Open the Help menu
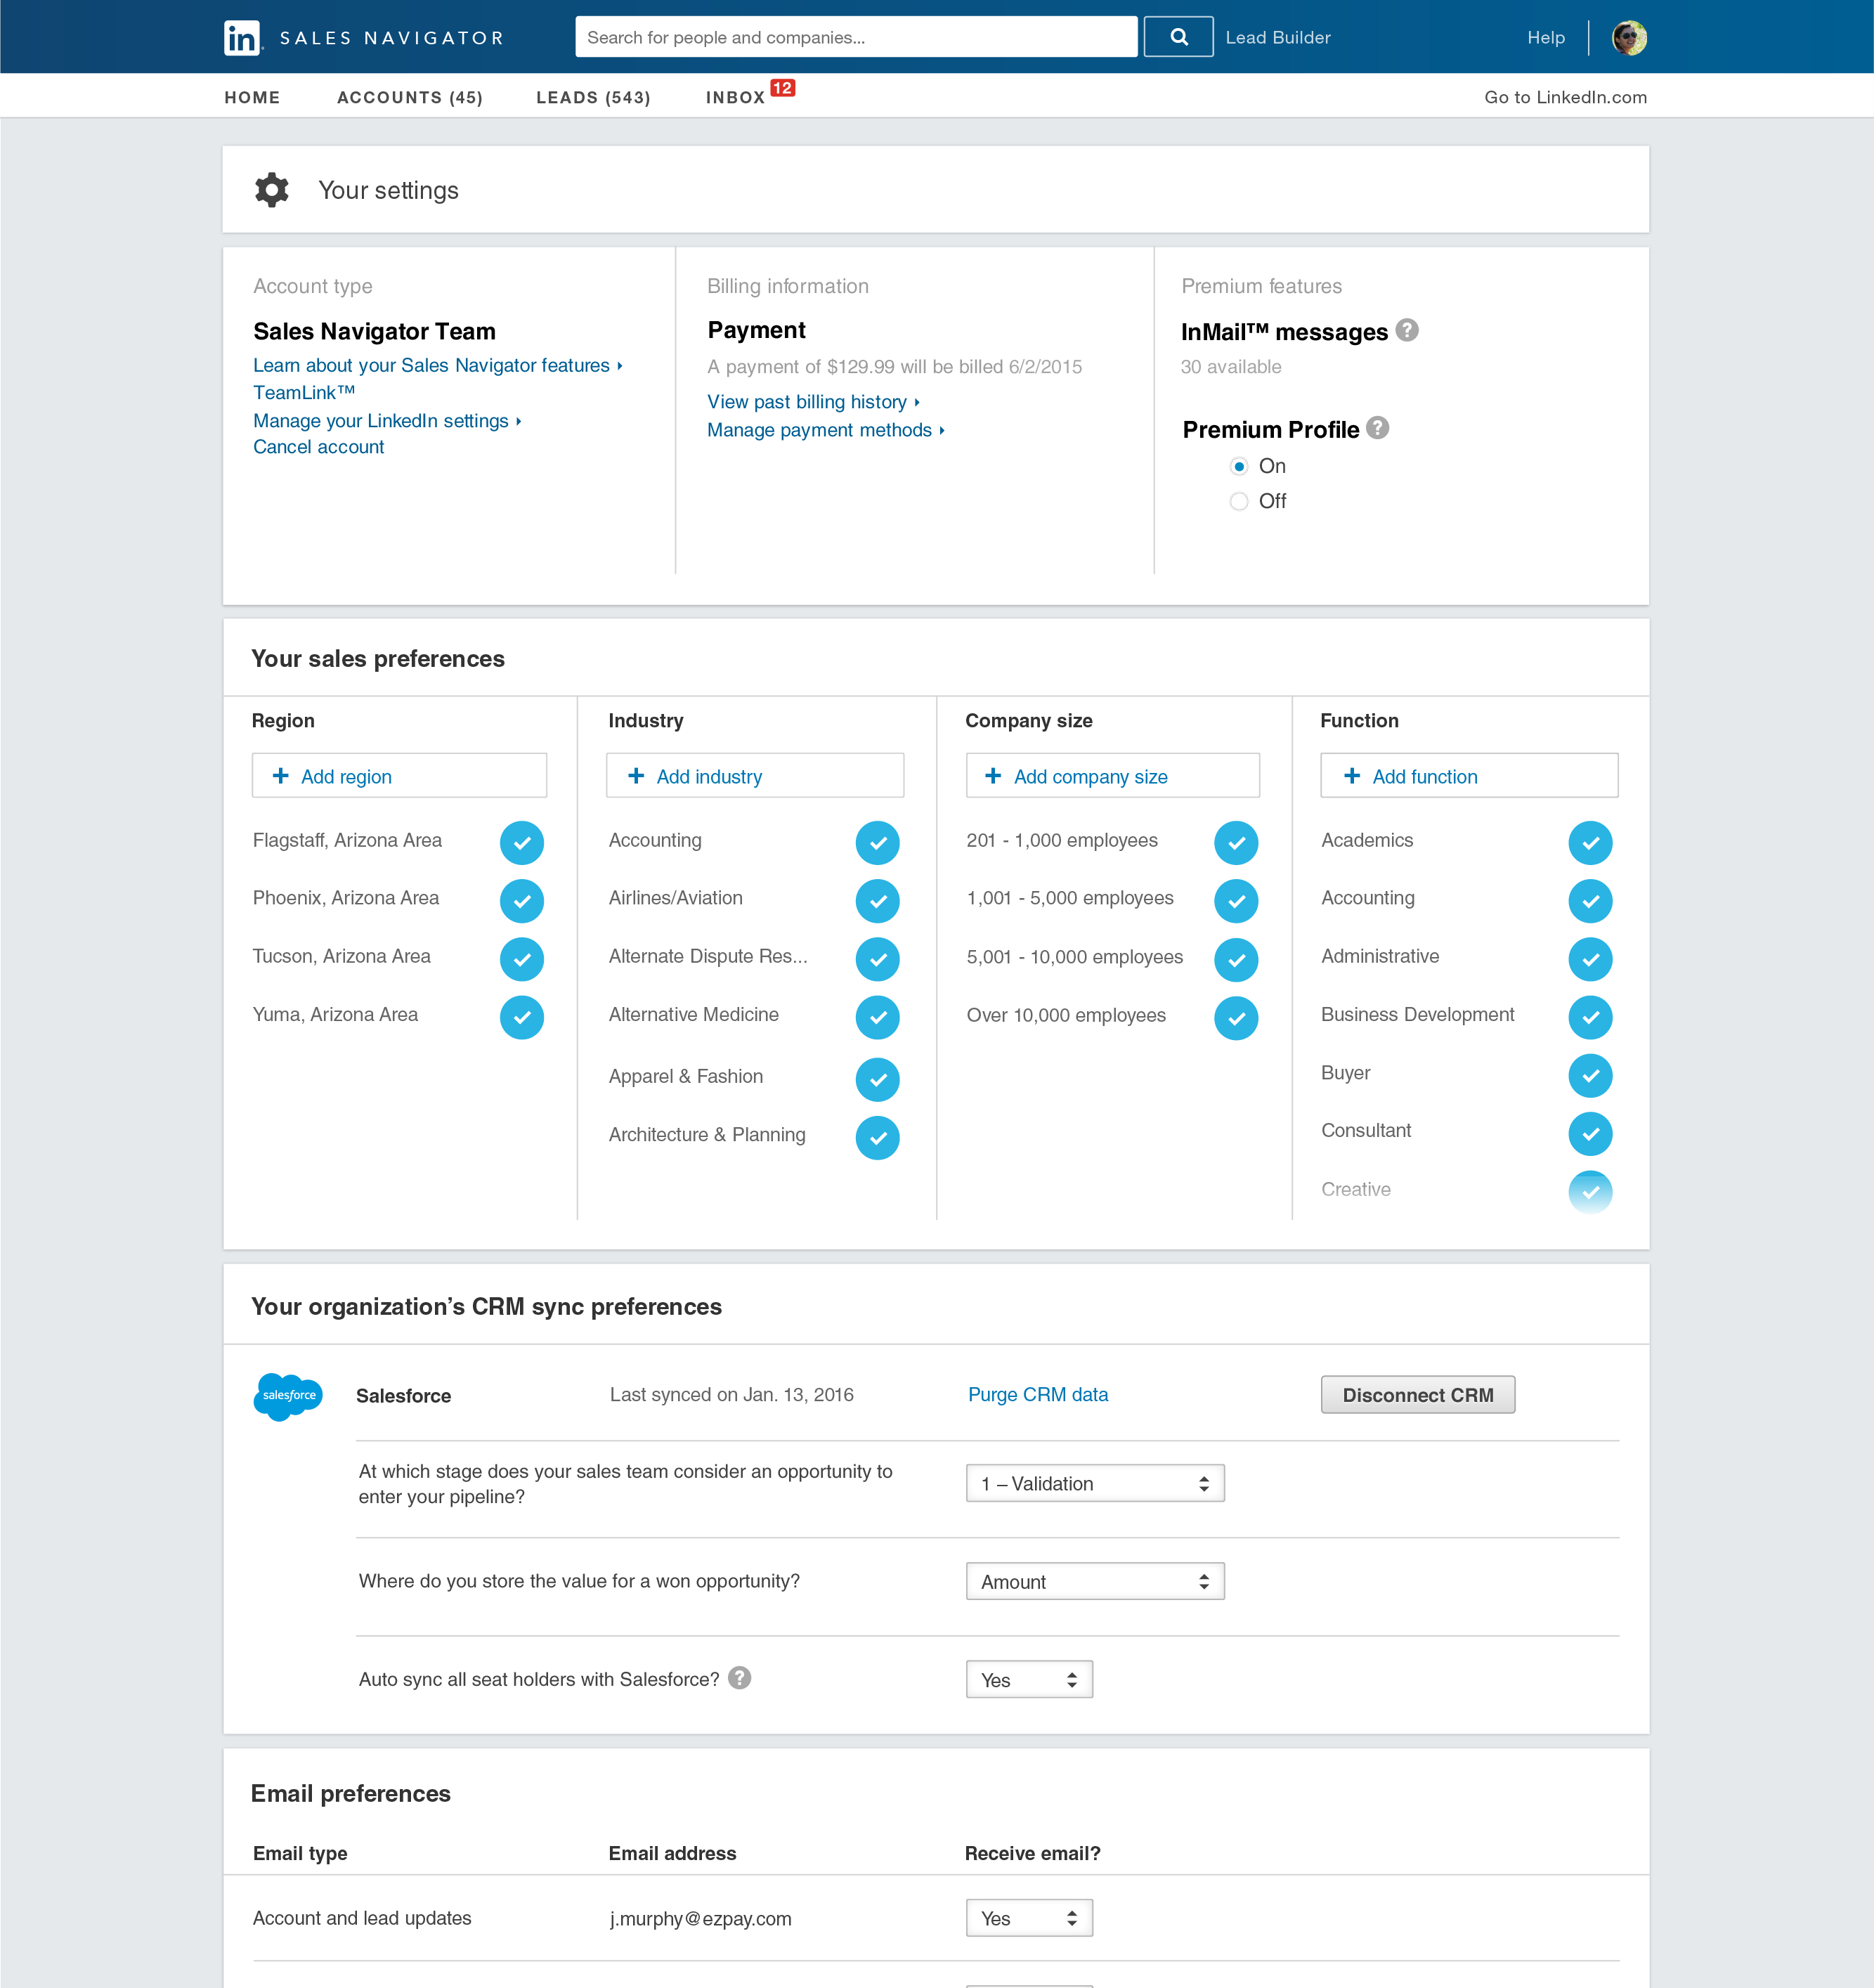 (x=1546, y=37)
